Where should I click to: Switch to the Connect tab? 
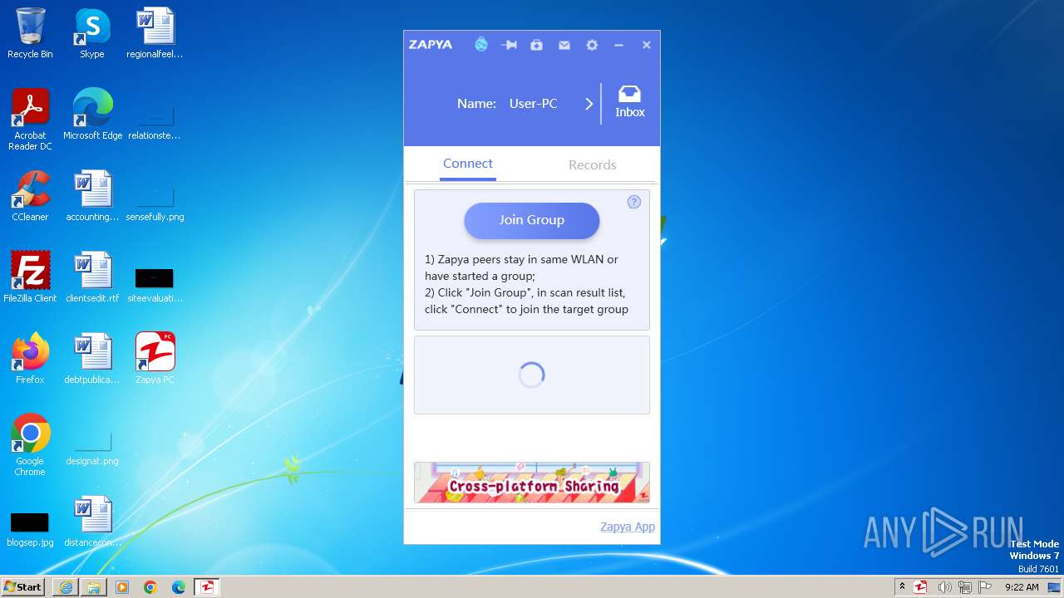[468, 164]
